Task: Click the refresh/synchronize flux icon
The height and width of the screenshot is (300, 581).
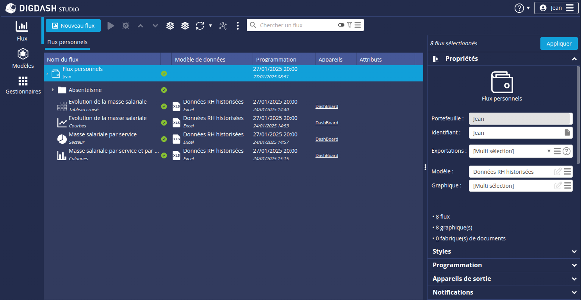Action: [x=200, y=26]
